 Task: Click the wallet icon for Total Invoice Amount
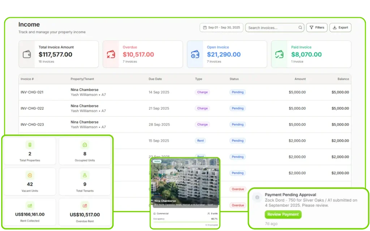pyautogui.click(x=27, y=55)
